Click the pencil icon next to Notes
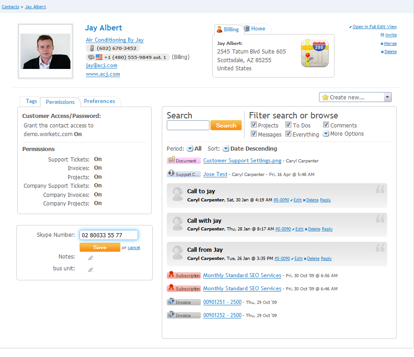The height and width of the screenshot is (357, 414). (90, 258)
